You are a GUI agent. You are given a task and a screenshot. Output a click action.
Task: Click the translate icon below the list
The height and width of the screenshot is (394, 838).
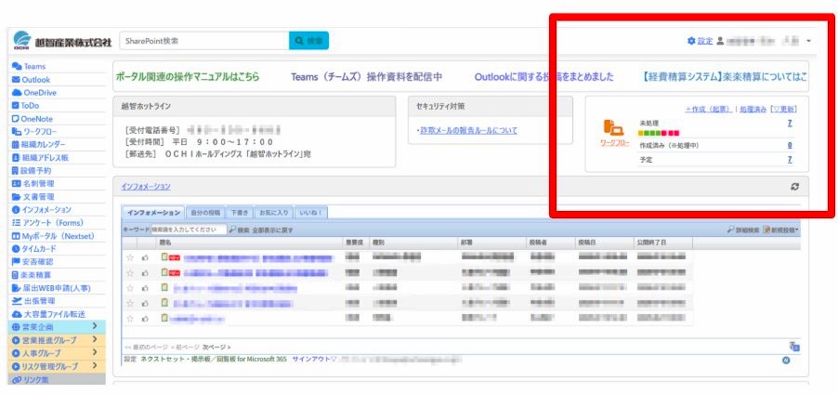coord(793,346)
